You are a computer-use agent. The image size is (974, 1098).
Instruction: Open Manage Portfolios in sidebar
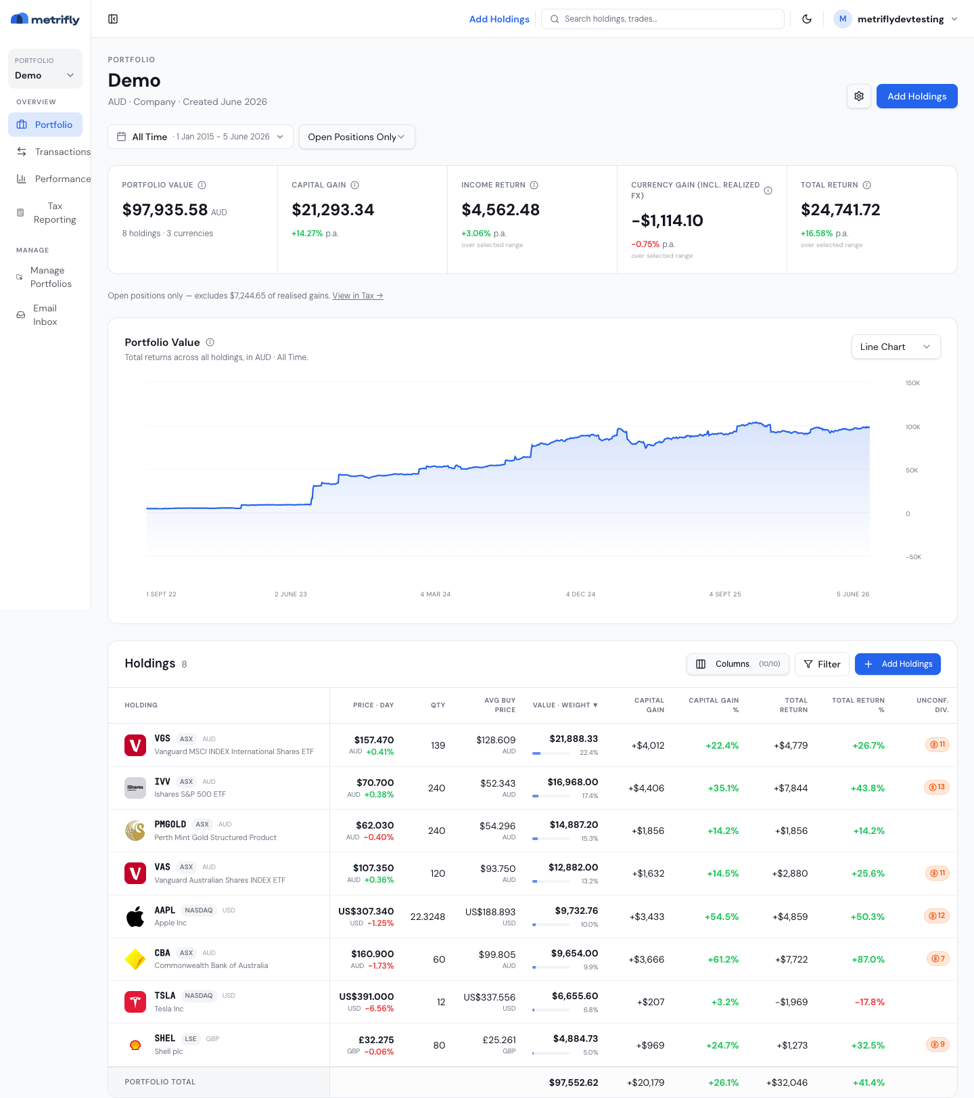click(x=45, y=277)
